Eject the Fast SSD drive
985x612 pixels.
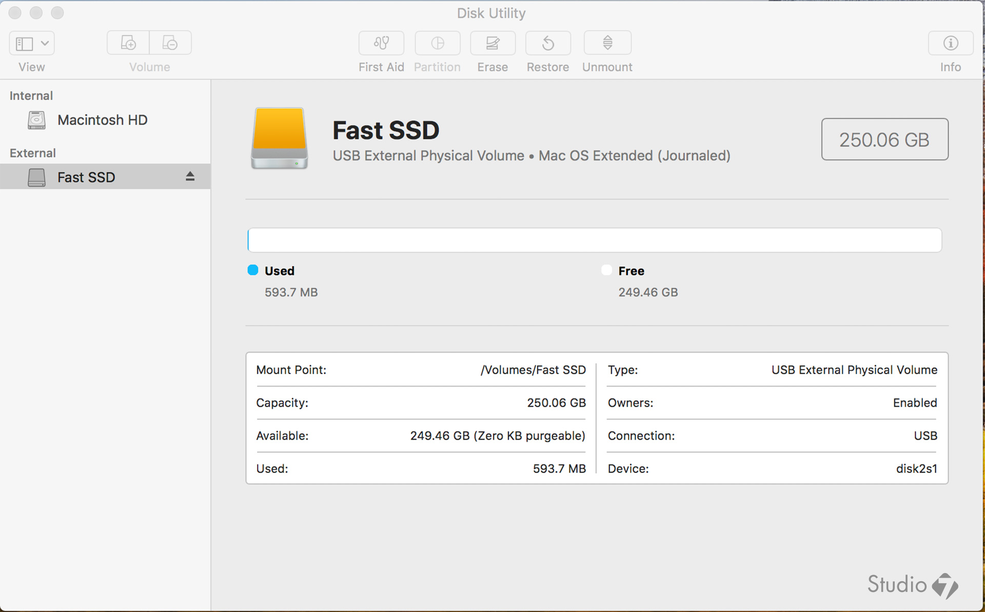point(190,176)
